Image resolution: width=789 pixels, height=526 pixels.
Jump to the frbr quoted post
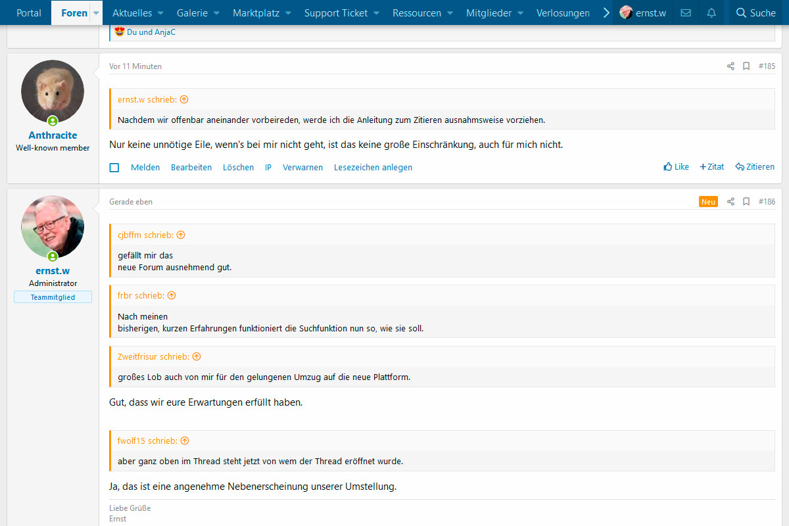[x=172, y=295]
